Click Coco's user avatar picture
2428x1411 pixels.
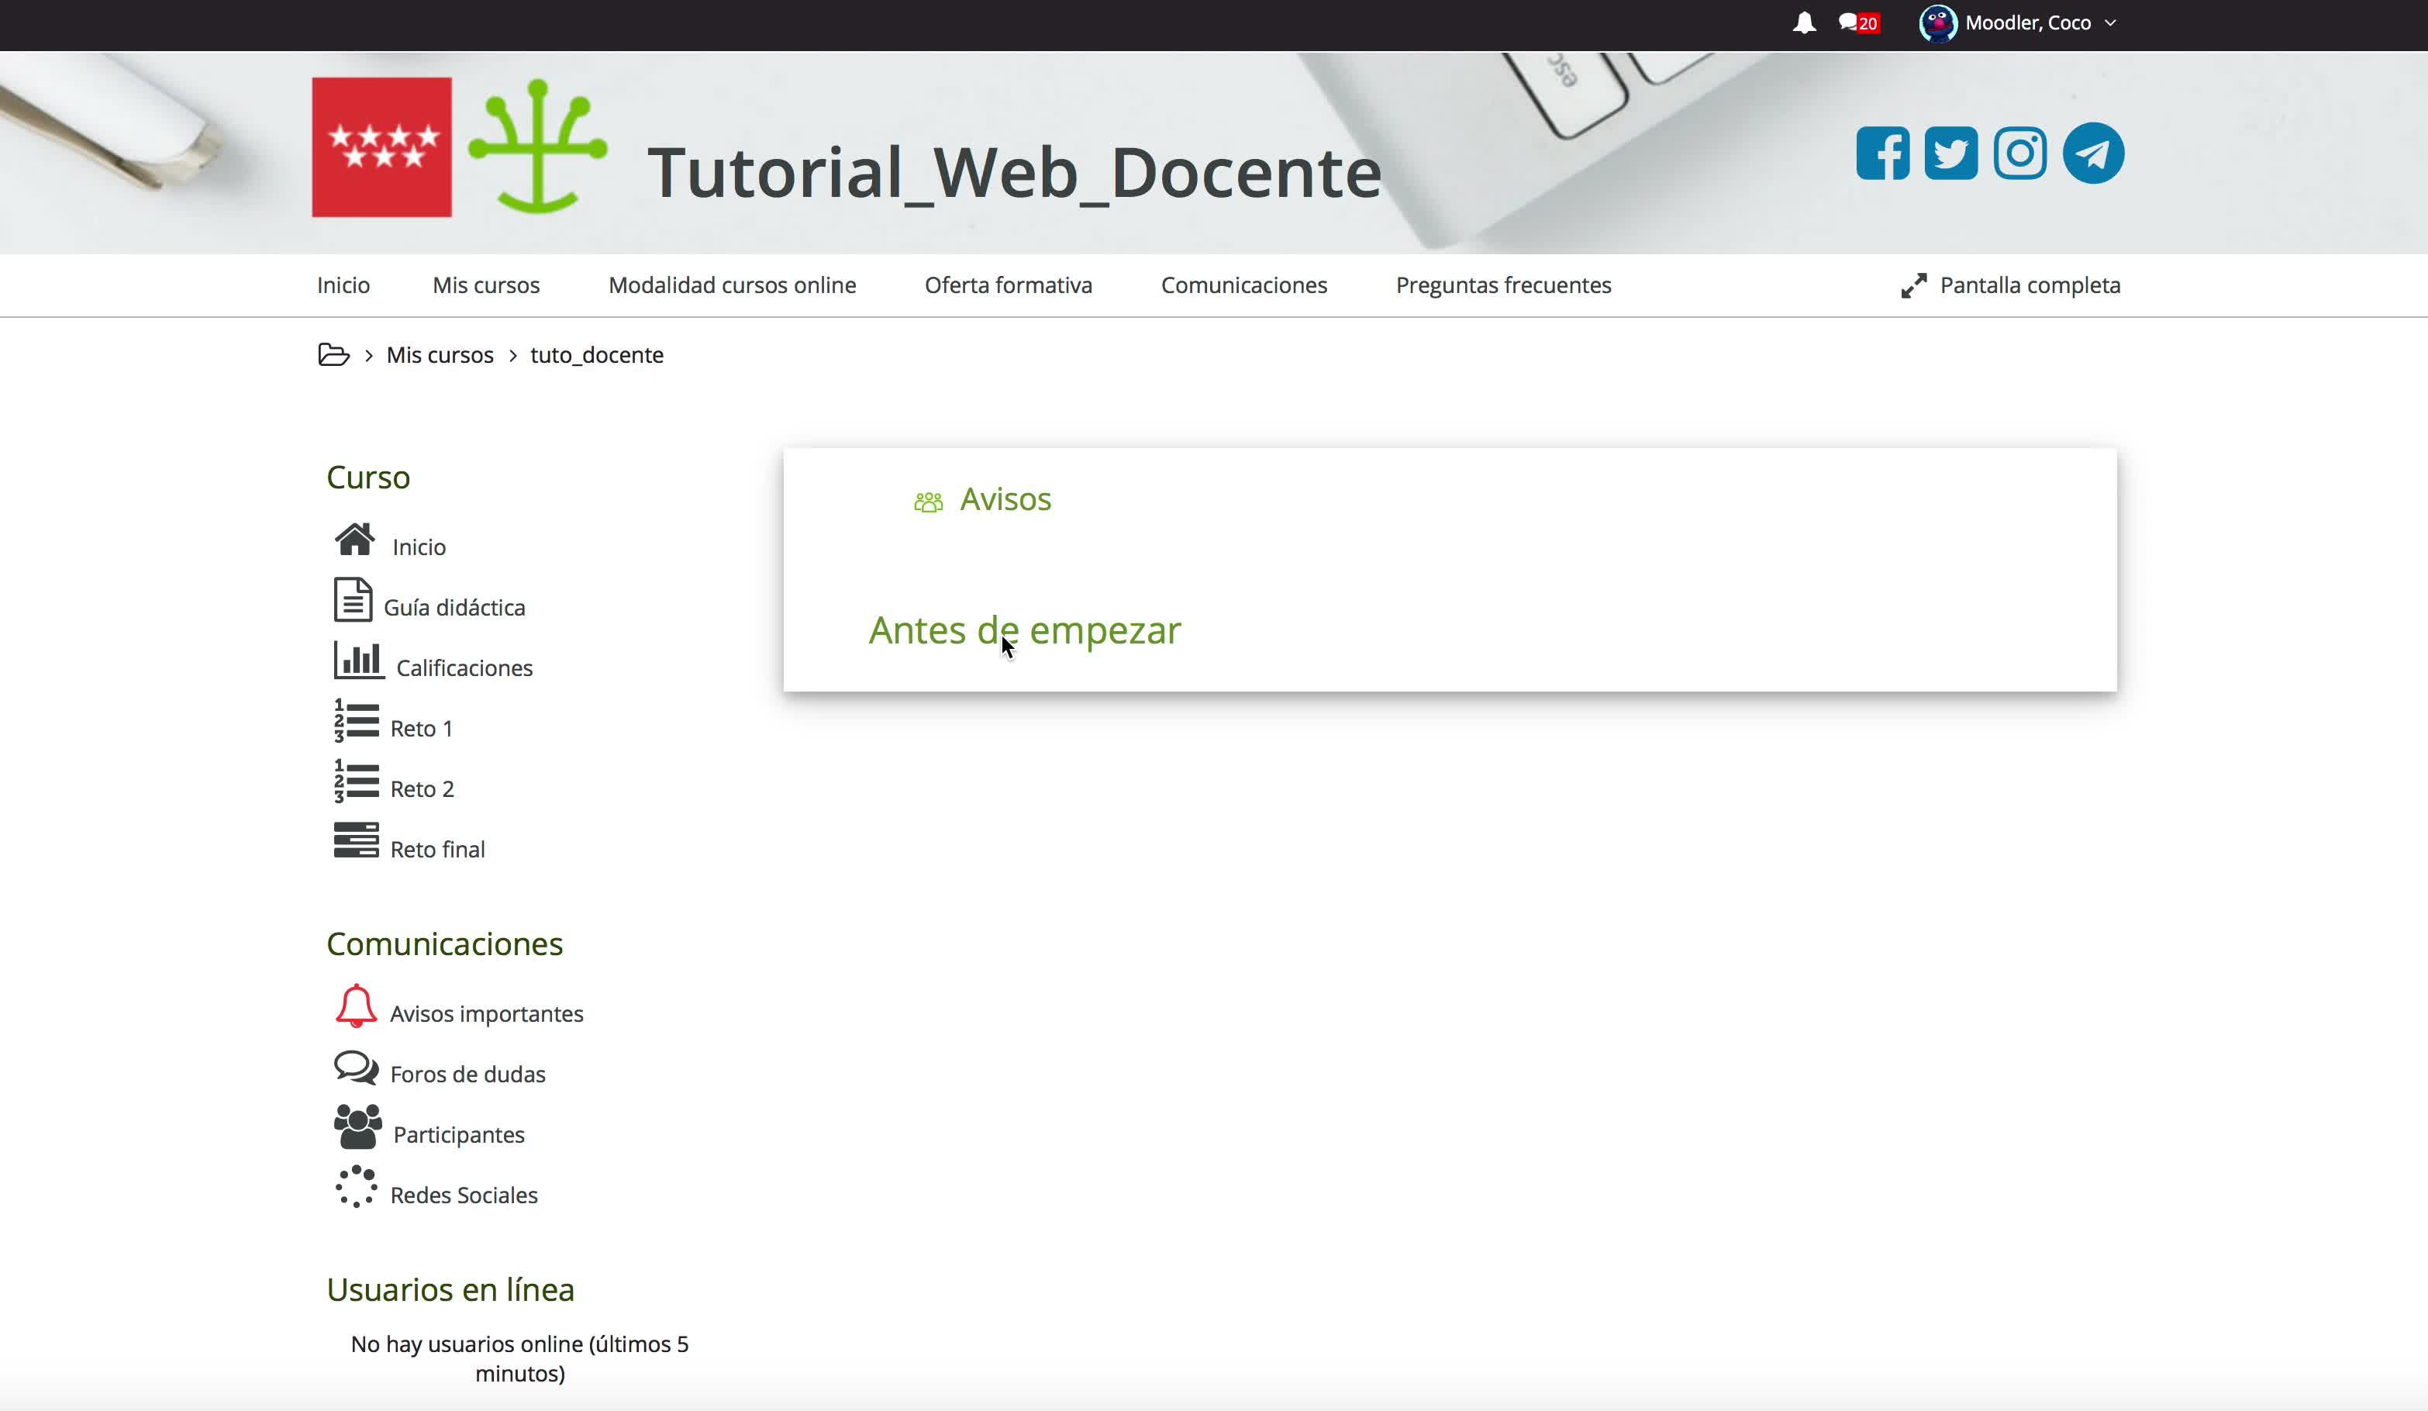point(1937,23)
